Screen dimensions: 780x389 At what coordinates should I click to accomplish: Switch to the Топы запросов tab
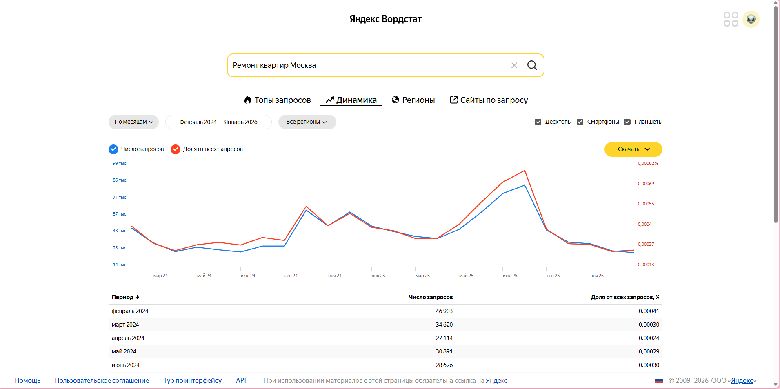coord(278,100)
